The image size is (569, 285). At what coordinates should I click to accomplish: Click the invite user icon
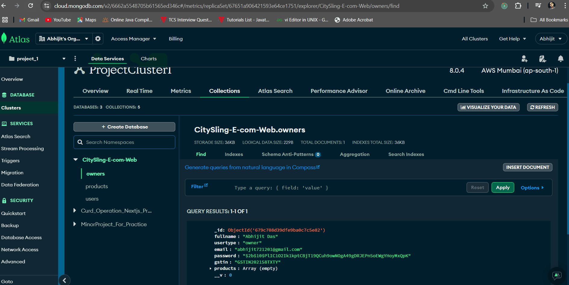524,59
